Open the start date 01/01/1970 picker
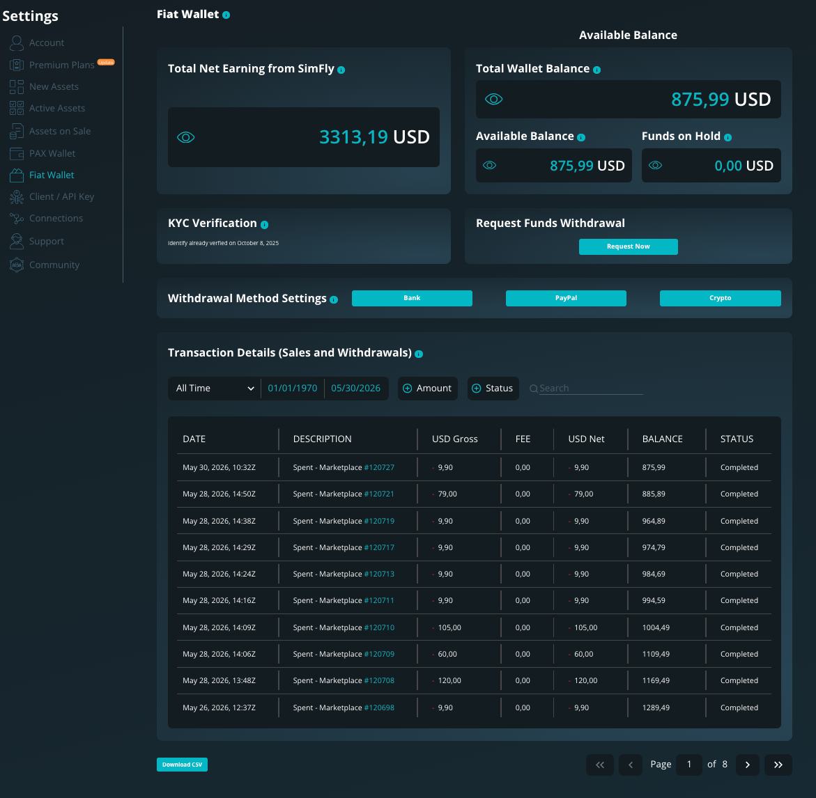Image resolution: width=816 pixels, height=798 pixels. click(x=293, y=389)
